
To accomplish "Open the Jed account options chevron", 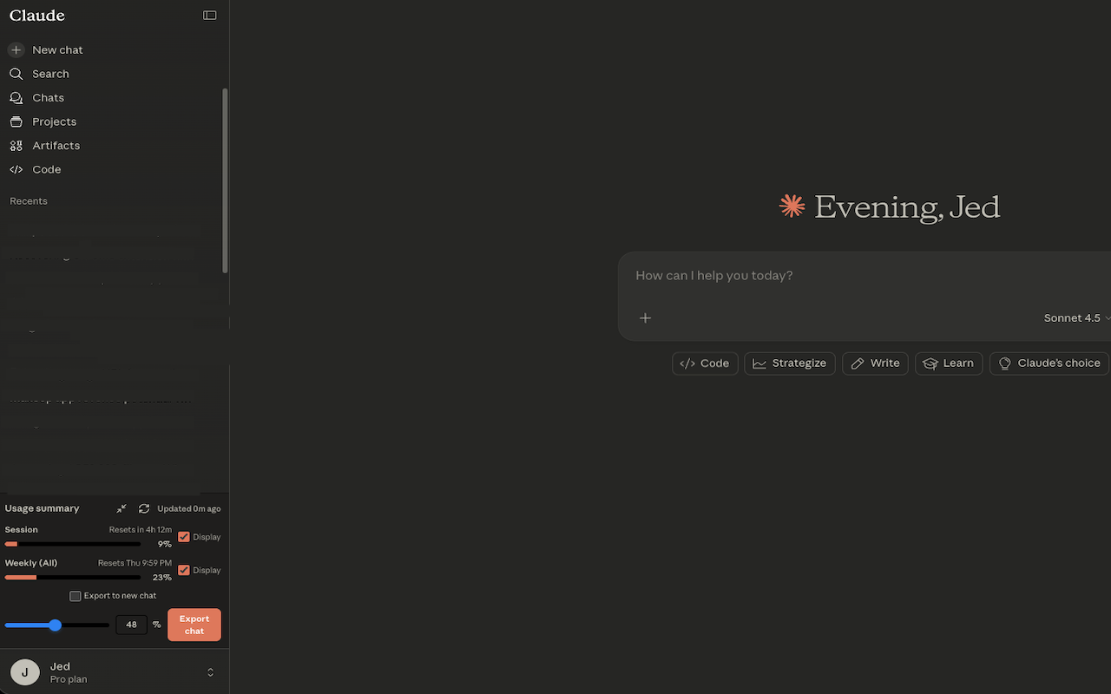I will 210,671.
